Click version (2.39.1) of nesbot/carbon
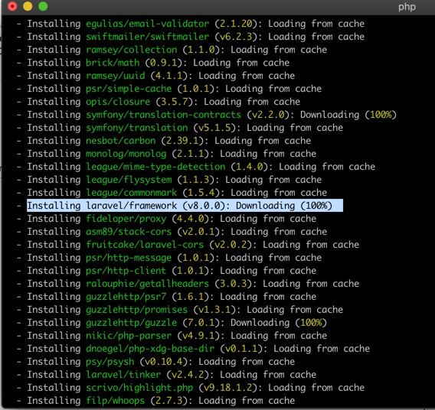Viewport: 435px width, 410px height. pyautogui.click(x=182, y=141)
